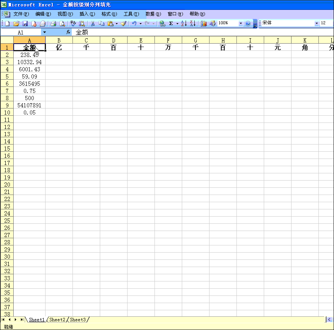Expand the font name dropdown
334x330 pixels.
[x=317, y=24]
